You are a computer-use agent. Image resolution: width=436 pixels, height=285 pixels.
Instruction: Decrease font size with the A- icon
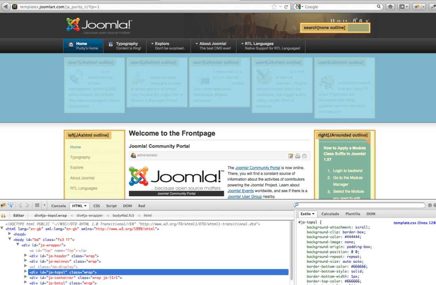tap(367, 21)
